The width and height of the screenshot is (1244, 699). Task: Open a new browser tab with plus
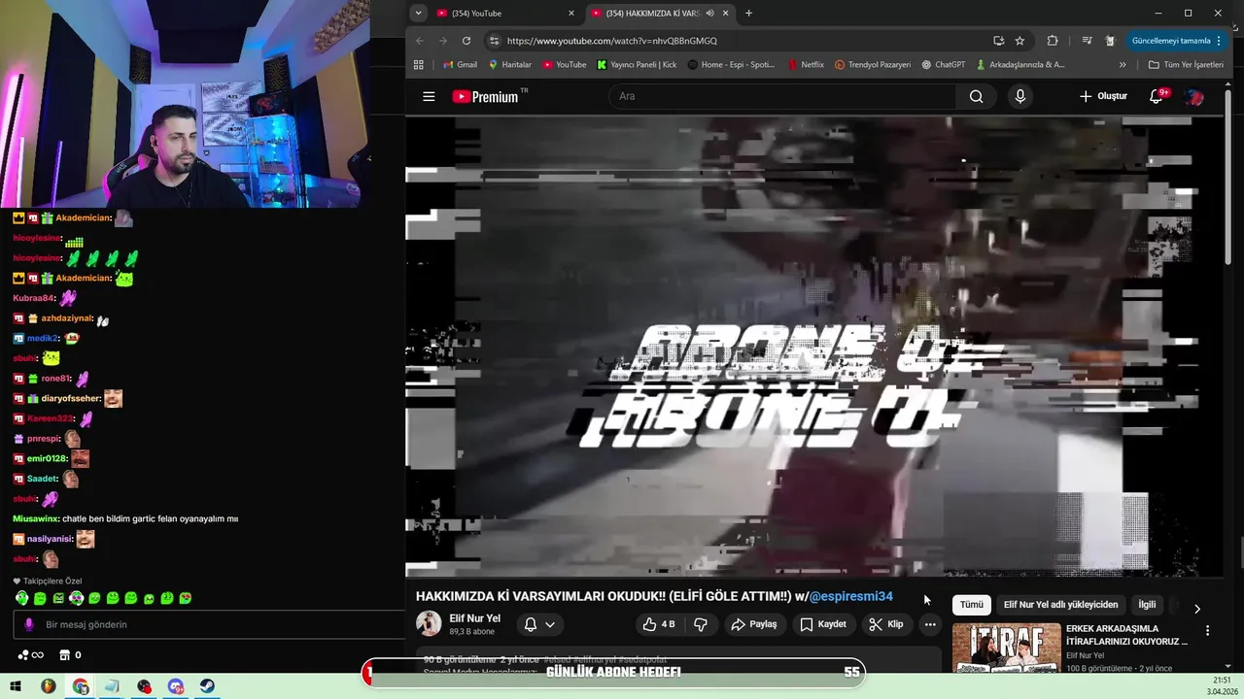pos(748,13)
